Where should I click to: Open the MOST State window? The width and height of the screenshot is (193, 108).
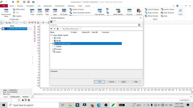(164, 16)
